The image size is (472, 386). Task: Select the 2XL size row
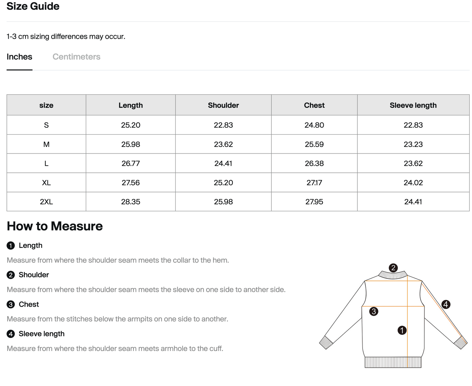(x=46, y=201)
